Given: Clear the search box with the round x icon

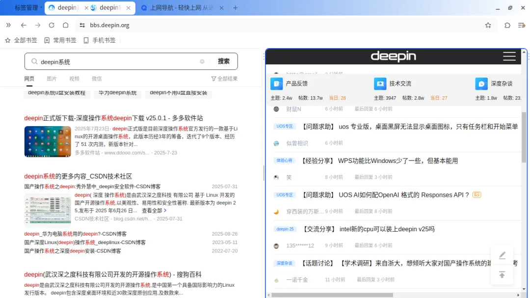Looking at the screenshot, I should click(x=202, y=61).
